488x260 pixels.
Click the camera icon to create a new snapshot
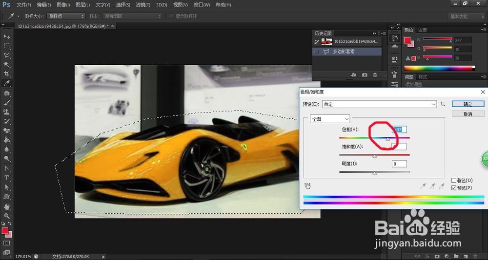click(365, 75)
